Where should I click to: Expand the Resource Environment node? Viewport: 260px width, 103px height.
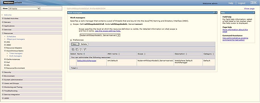(5, 68)
